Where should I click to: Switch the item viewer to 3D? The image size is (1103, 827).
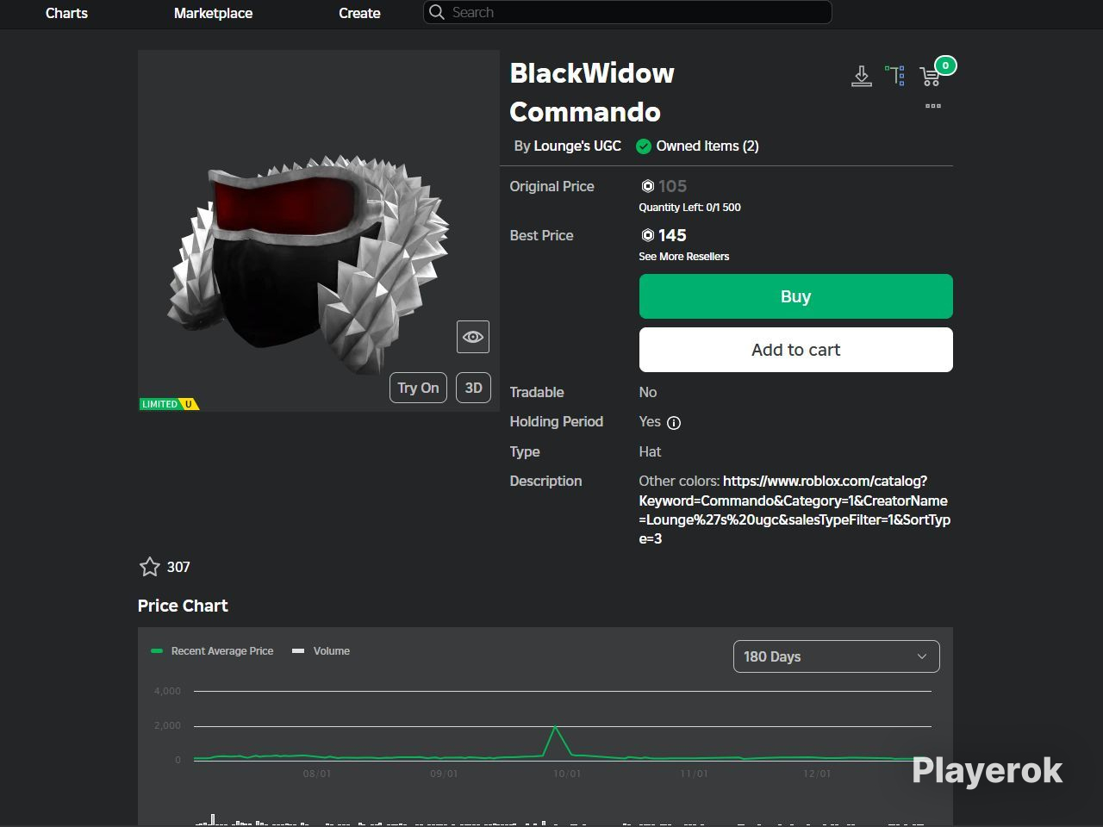coord(473,388)
